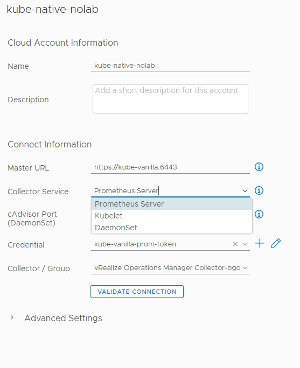Click the kube-native-nolab page title

tap(52, 9)
